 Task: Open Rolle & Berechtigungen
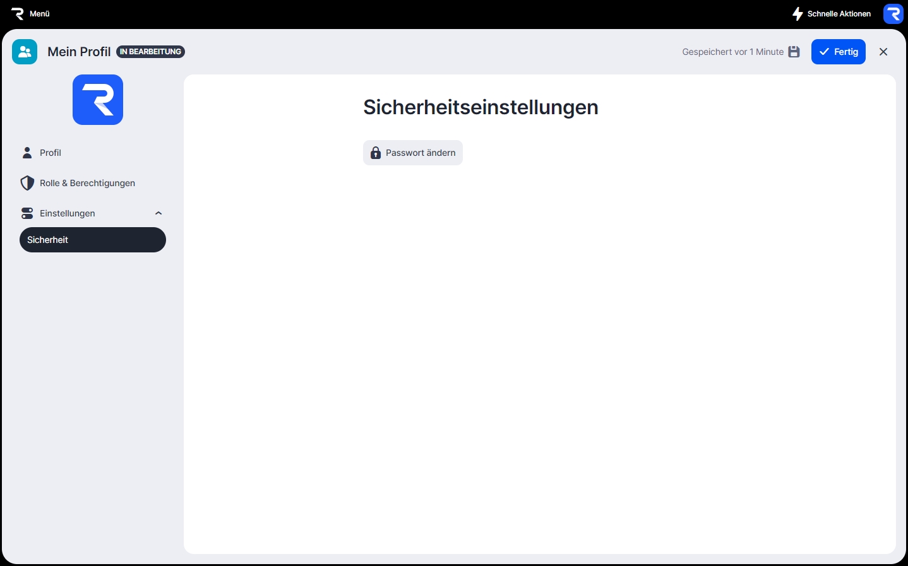tap(87, 183)
